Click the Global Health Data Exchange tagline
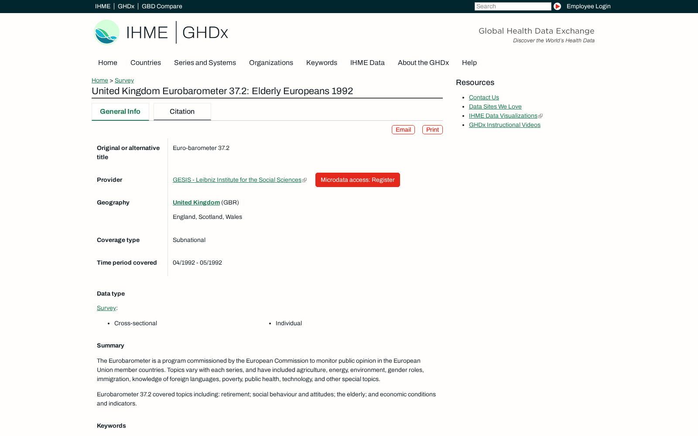The height and width of the screenshot is (436, 698). tap(537, 31)
